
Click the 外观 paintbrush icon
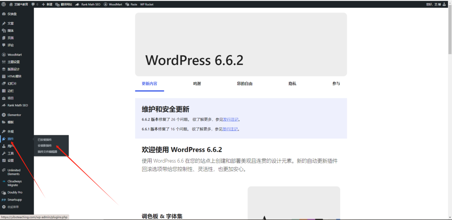[4, 132]
